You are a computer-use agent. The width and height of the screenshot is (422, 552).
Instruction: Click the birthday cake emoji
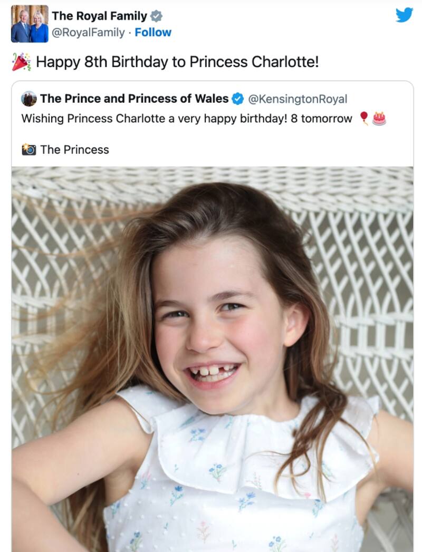(x=379, y=118)
